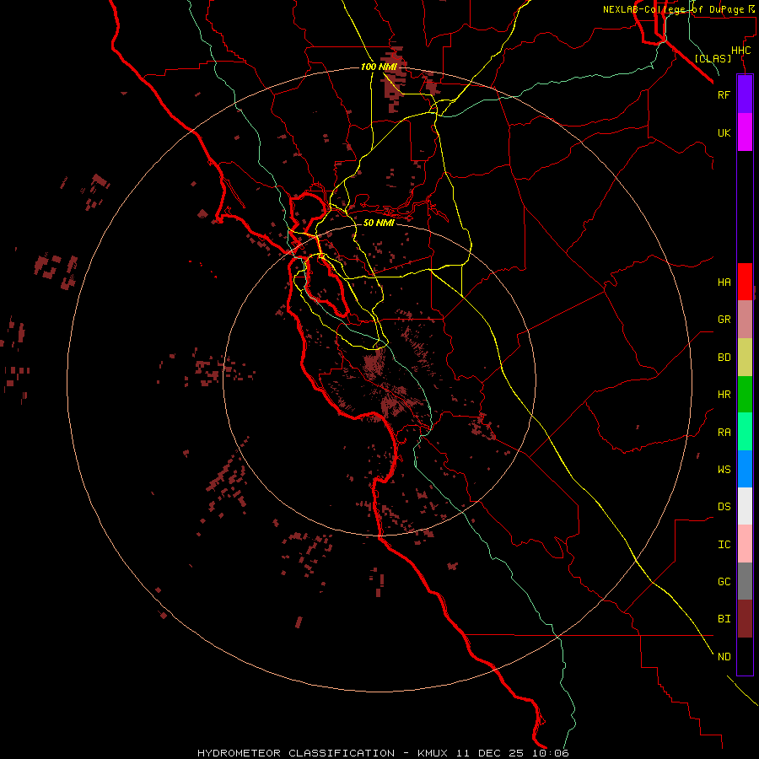
Task: Click the IC legend label
Action: (x=724, y=545)
